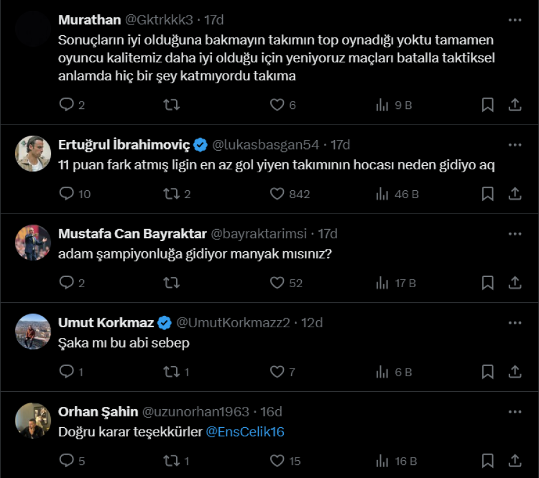The image size is (539, 478).
Task: Open the @lukasbasgan54 handle
Action: (268, 145)
